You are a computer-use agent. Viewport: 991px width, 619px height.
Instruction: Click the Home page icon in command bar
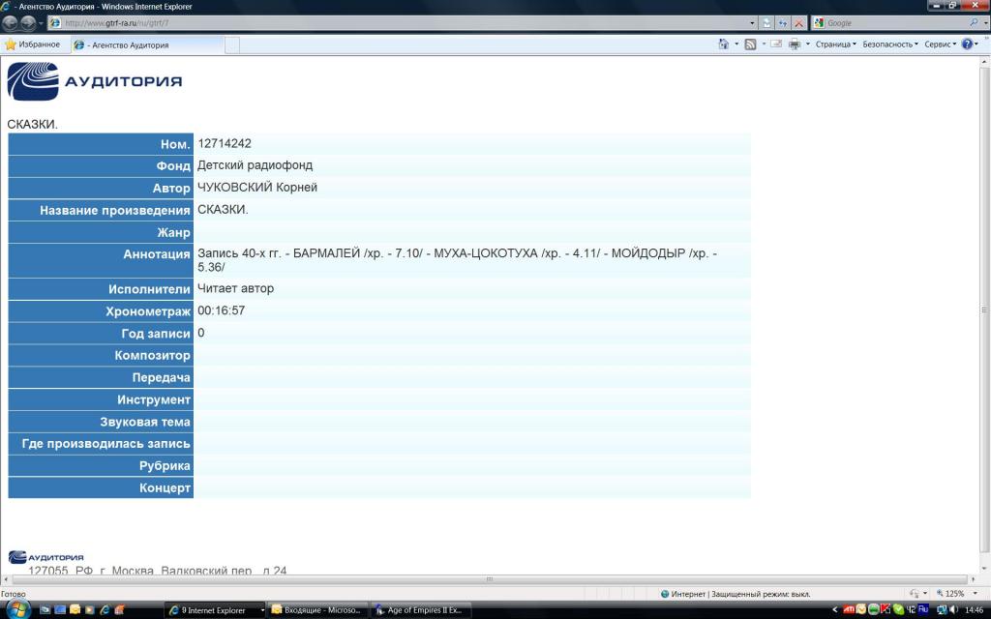point(723,44)
